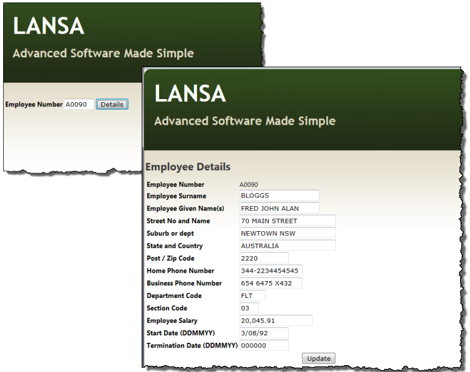
Task: Select the State and Country field AUSTRALIA
Action: click(x=288, y=246)
